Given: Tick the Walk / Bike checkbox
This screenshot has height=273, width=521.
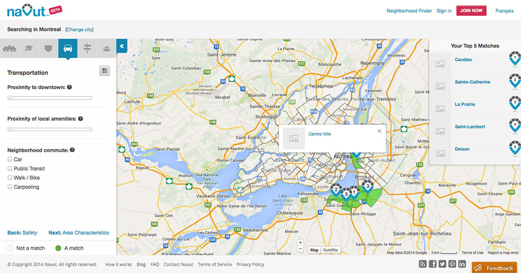Looking at the screenshot, I should pos(10,178).
